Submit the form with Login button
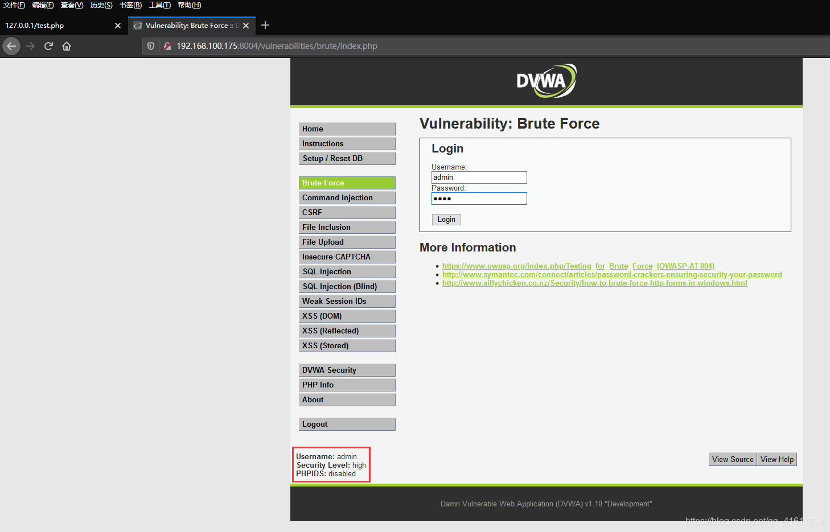This screenshot has height=532, width=830. click(446, 220)
